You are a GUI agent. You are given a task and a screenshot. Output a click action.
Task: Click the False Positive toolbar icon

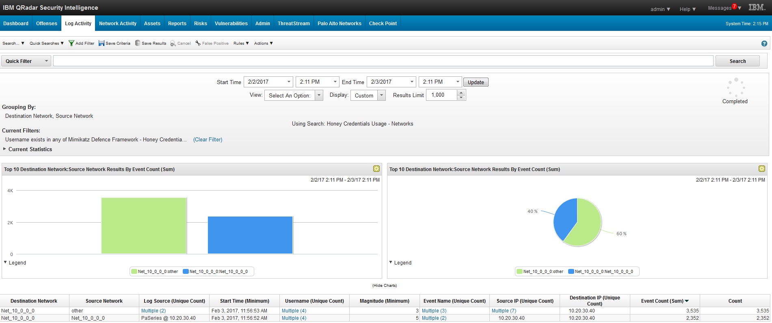point(198,43)
